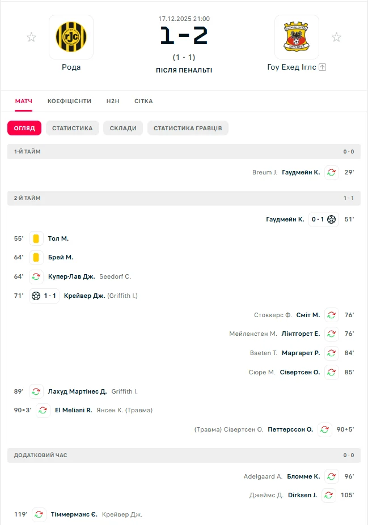Click substitution icon at 29' minute

click(332, 173)
